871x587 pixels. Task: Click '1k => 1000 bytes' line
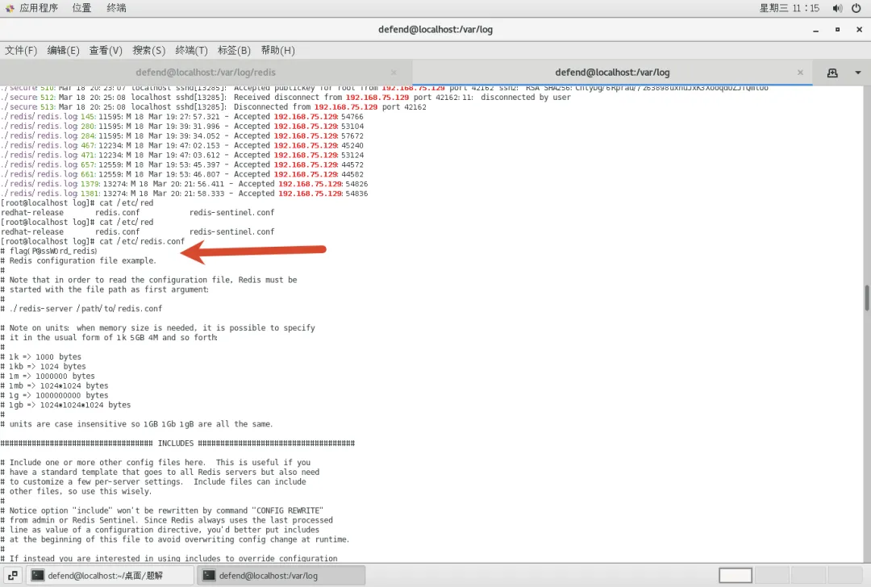[41, 356]
